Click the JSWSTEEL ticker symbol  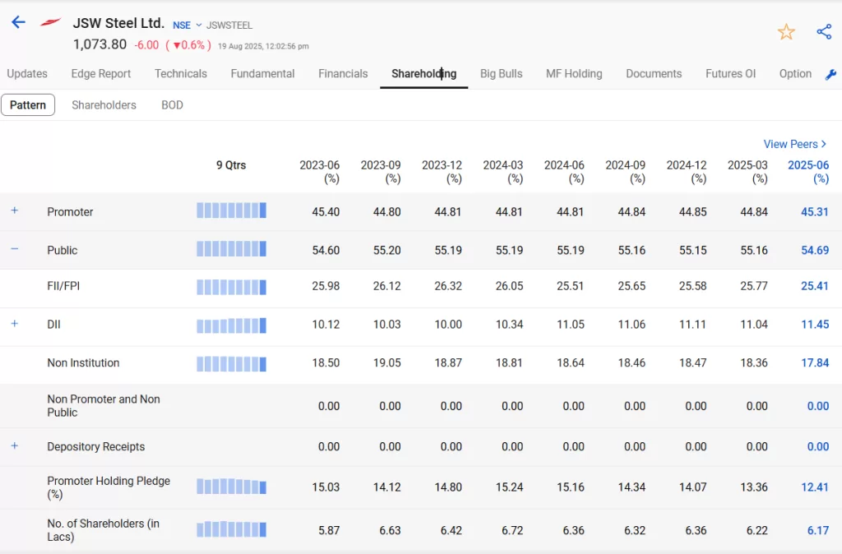(x=229, y=25)
